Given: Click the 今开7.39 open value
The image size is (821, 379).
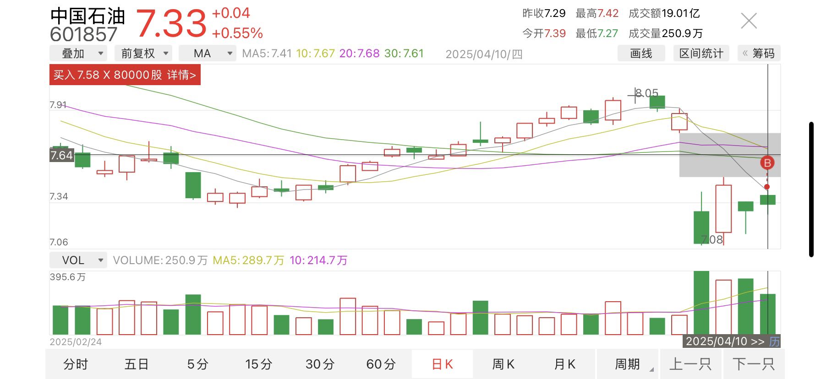Looking at the screenshot, I should tap(544, 33).
